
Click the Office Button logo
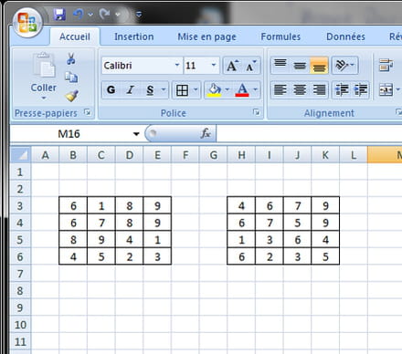click(27, 22)
